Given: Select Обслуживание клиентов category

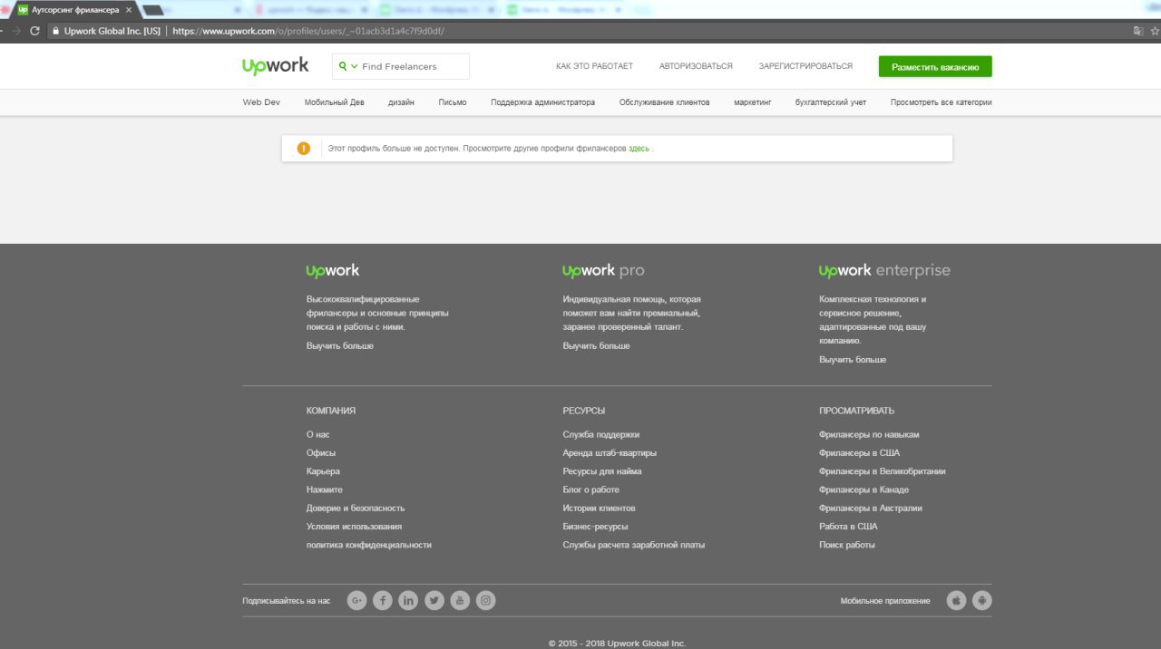Looking at the screenshot, I should pyautogui.click(x=665, y=102).
